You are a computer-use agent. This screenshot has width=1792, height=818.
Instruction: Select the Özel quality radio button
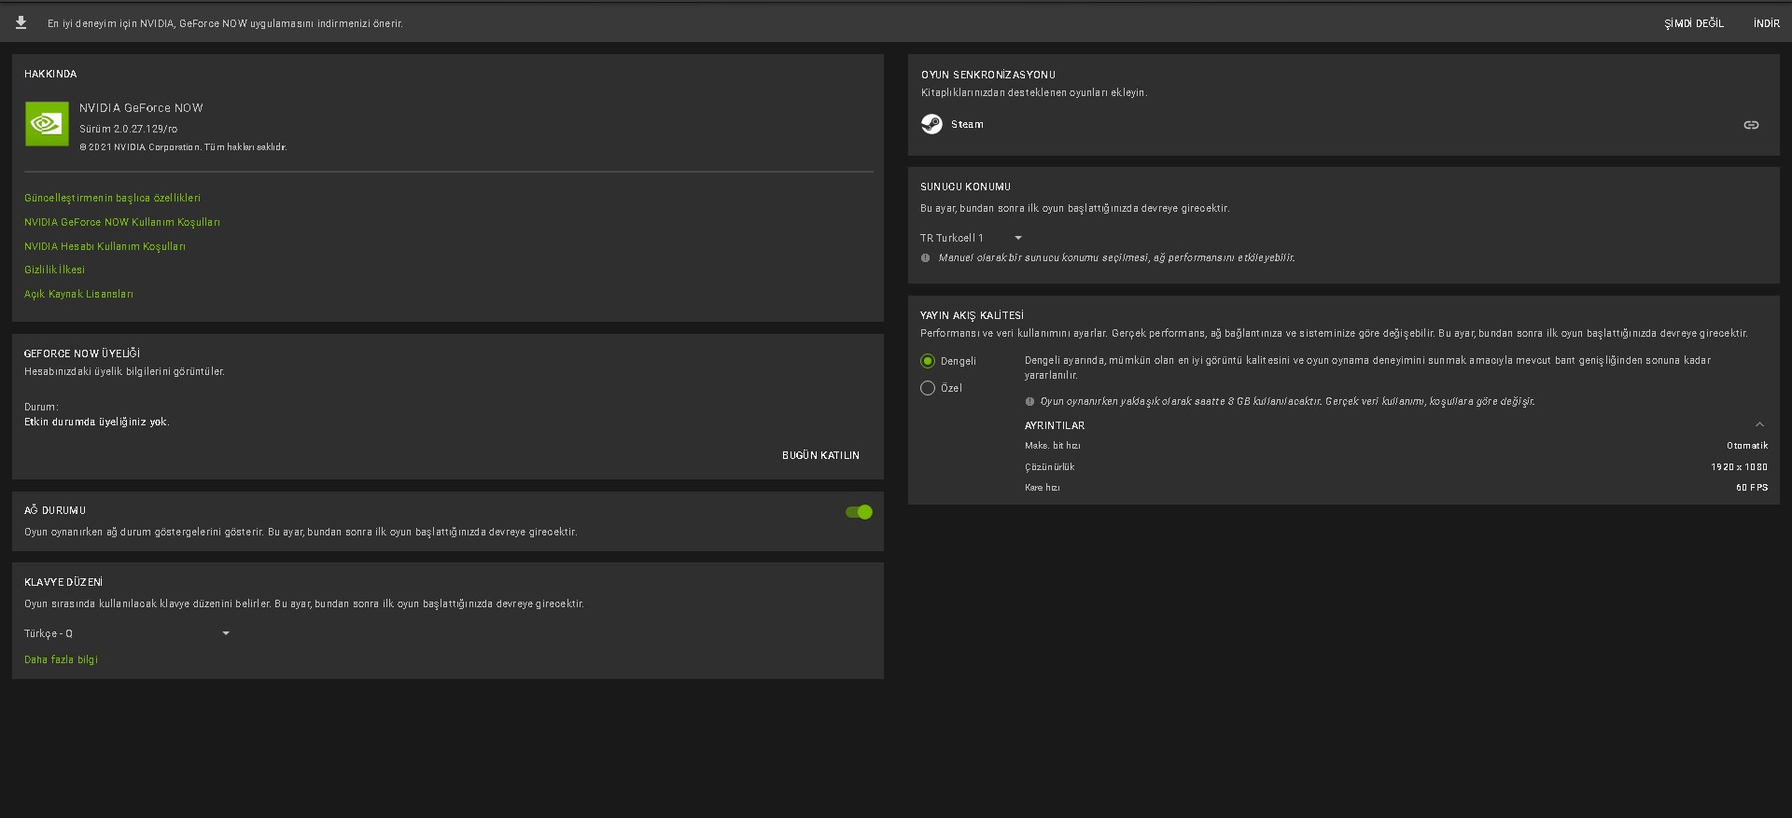[928, 388]
